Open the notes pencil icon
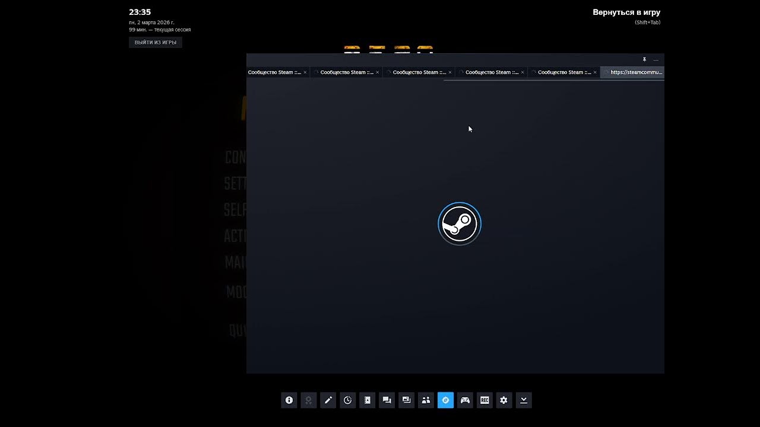The height and width of the screenshot is (427, 760). click(x=328, y=400)
